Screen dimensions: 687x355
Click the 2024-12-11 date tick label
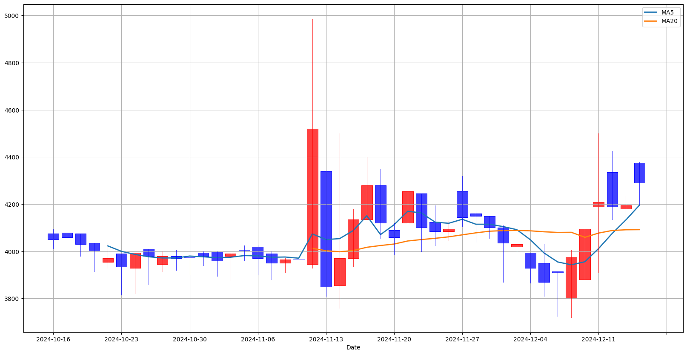598,339
